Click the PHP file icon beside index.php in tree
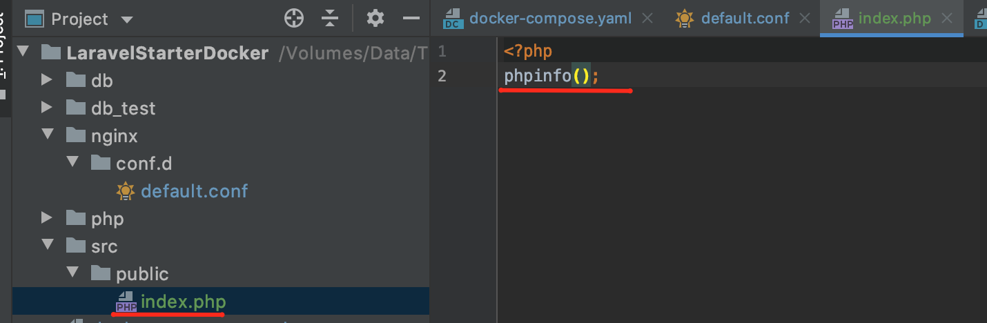Screen dimensions: 987x323 (126, 302)
